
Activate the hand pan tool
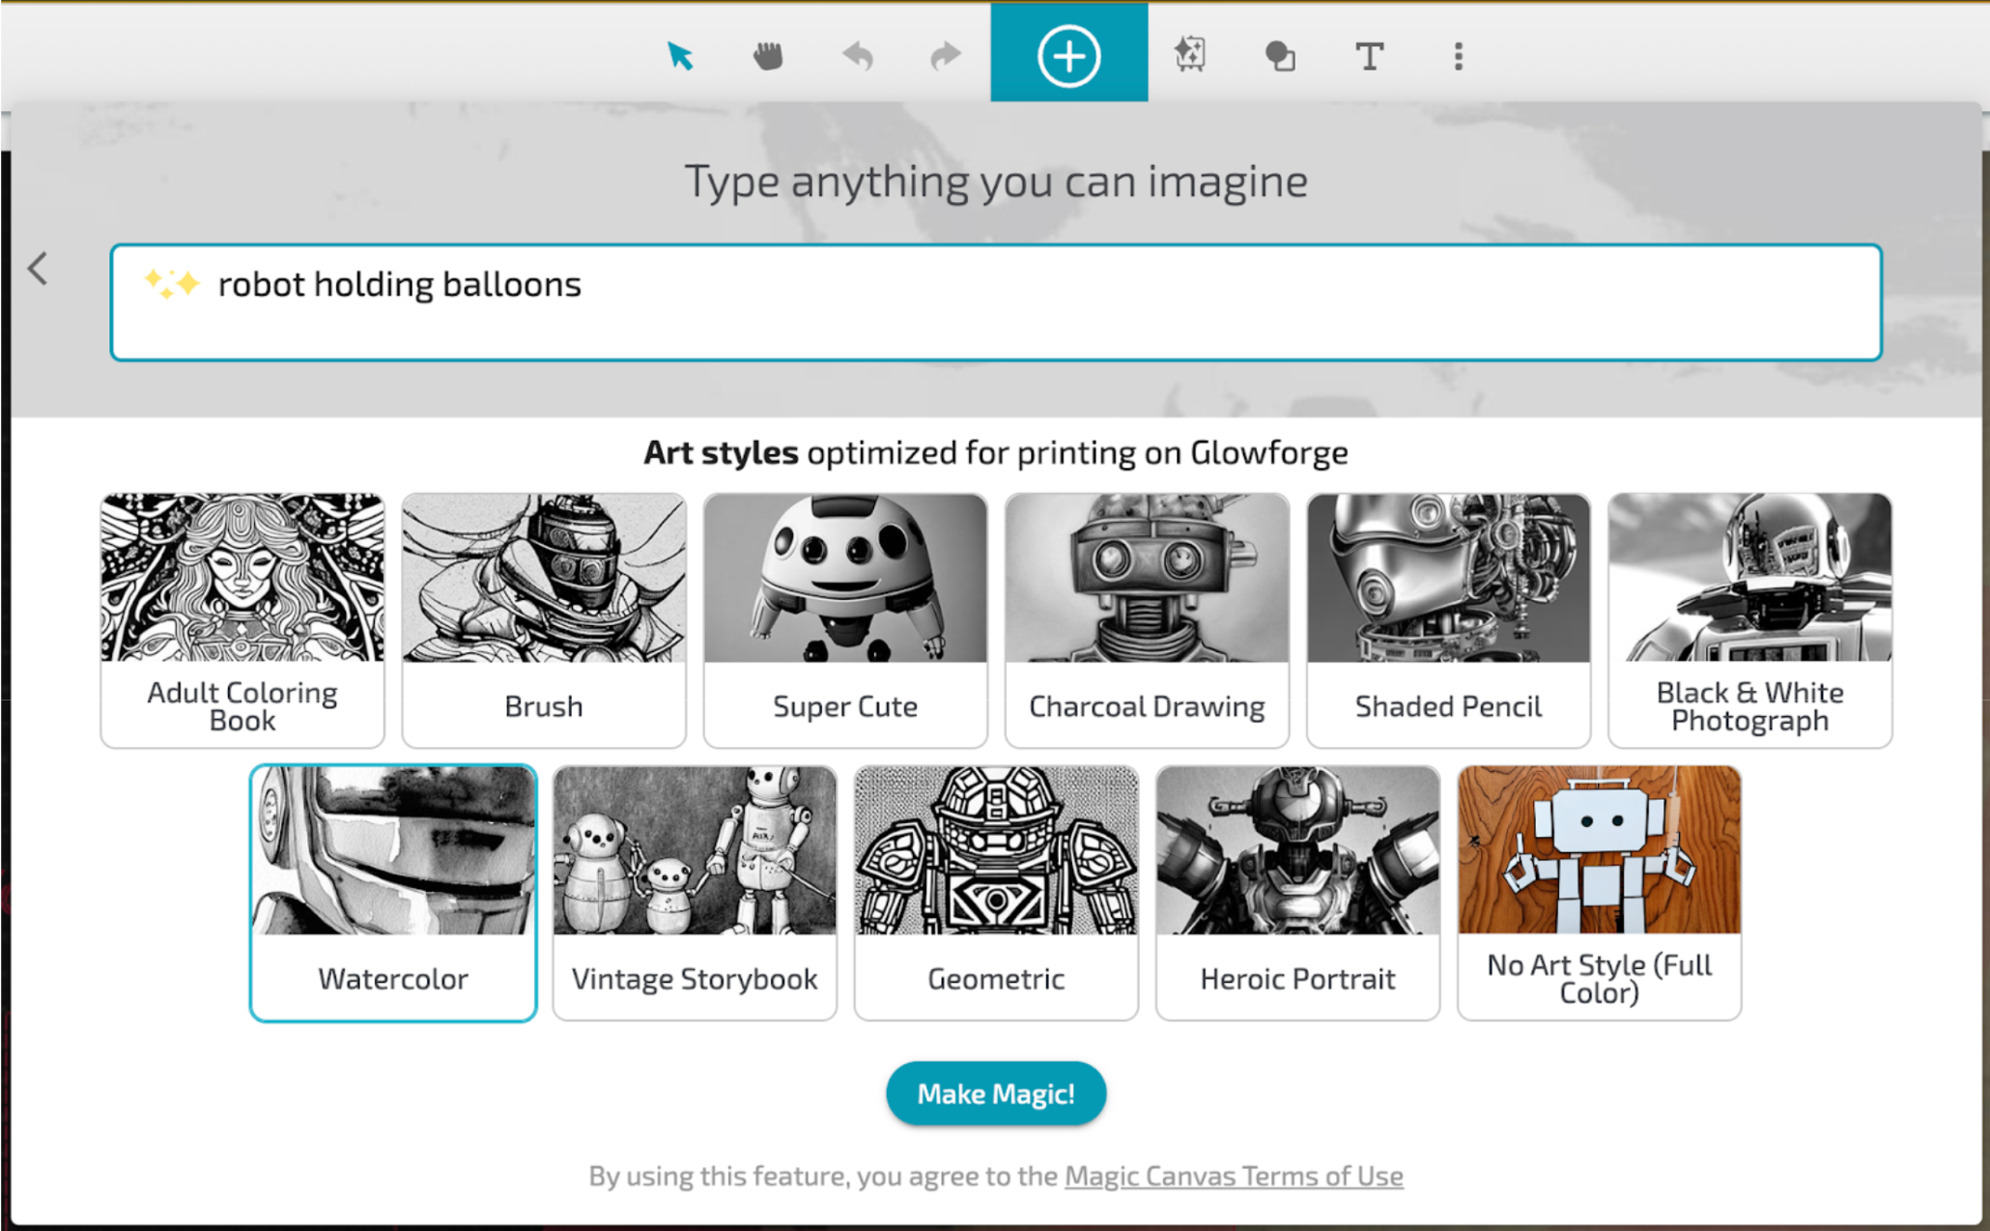[x=768, y=56]
